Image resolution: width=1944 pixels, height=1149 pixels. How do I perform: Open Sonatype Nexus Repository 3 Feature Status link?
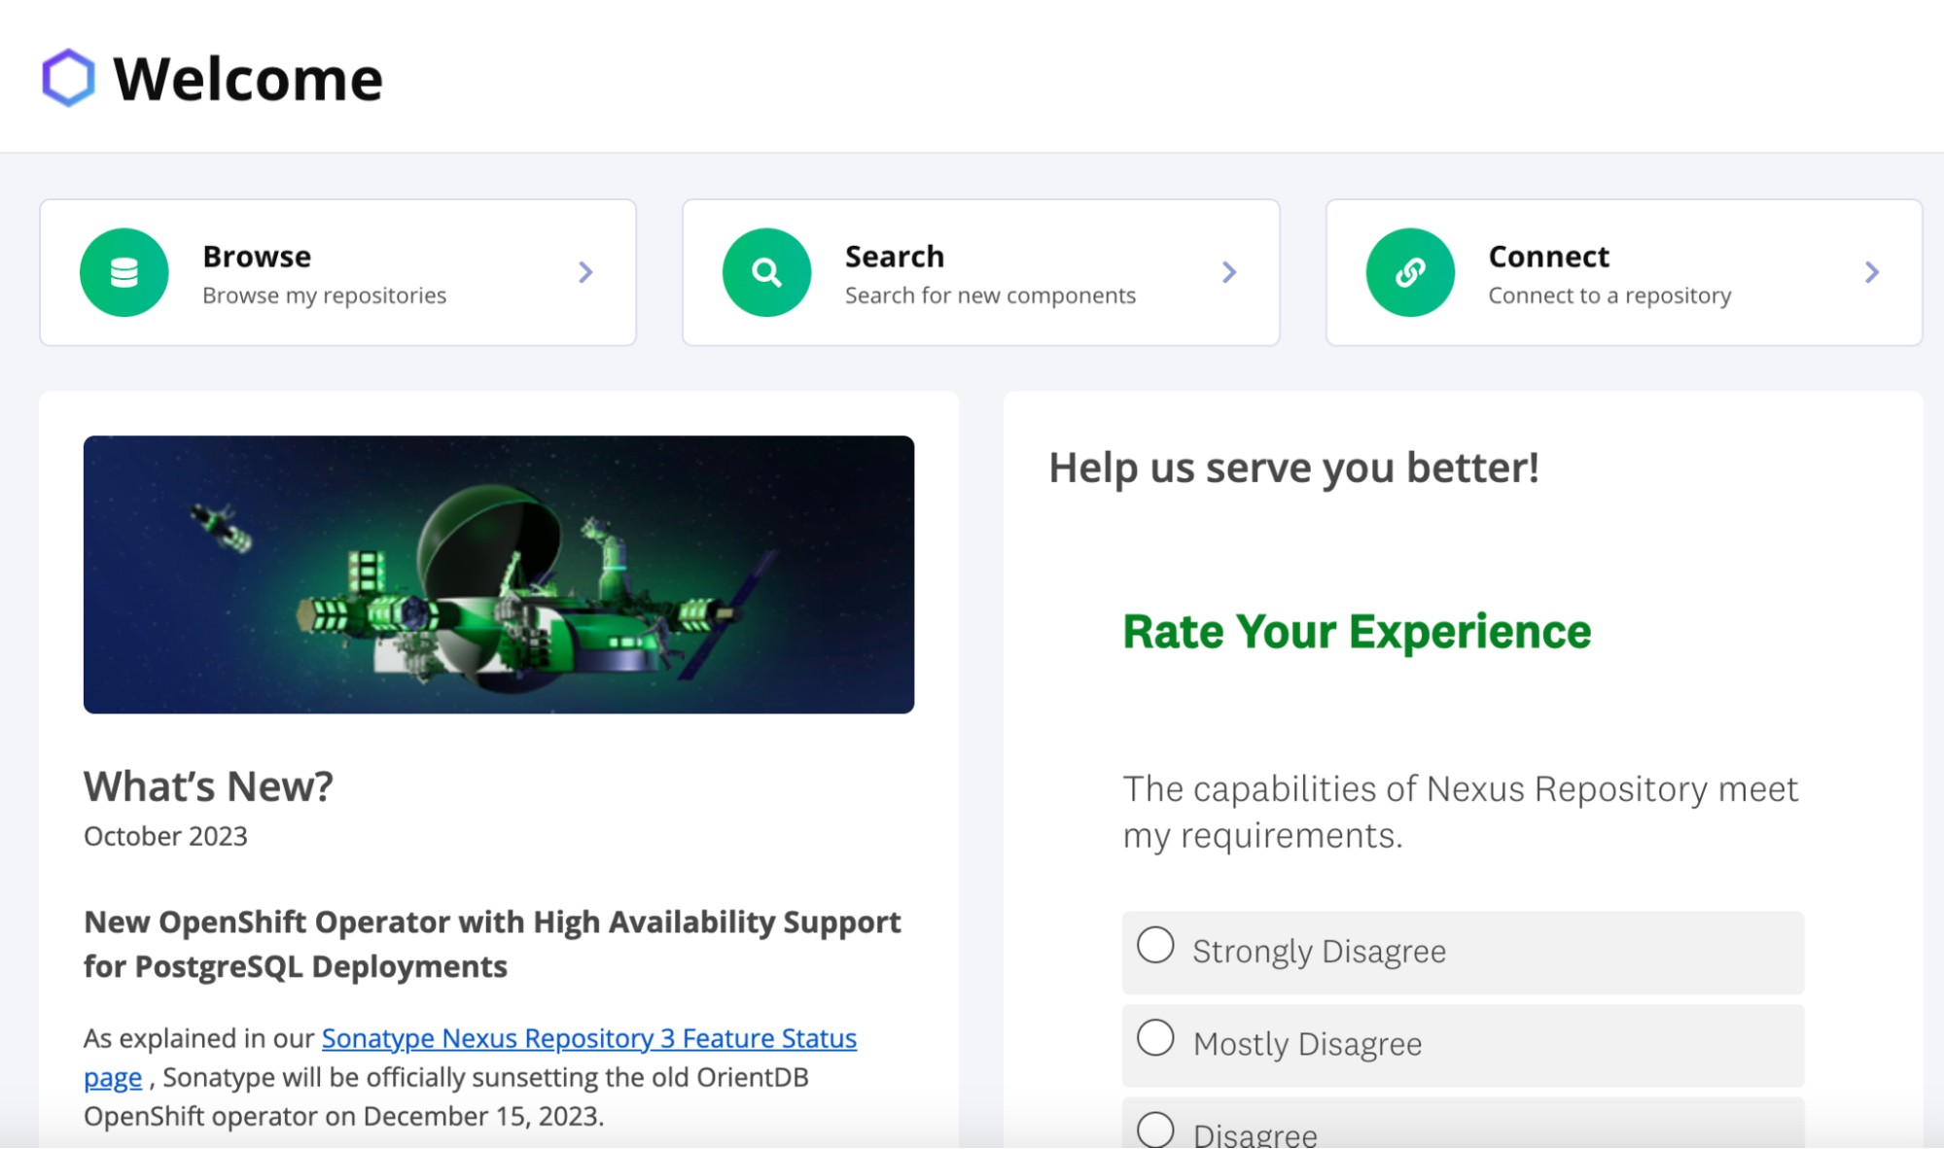coord(588,1038)
